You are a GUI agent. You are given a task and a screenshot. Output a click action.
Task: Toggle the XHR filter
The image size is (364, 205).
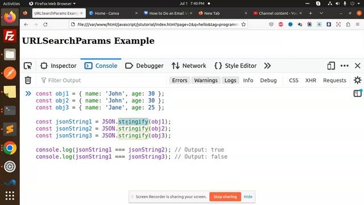click(311, 80)
